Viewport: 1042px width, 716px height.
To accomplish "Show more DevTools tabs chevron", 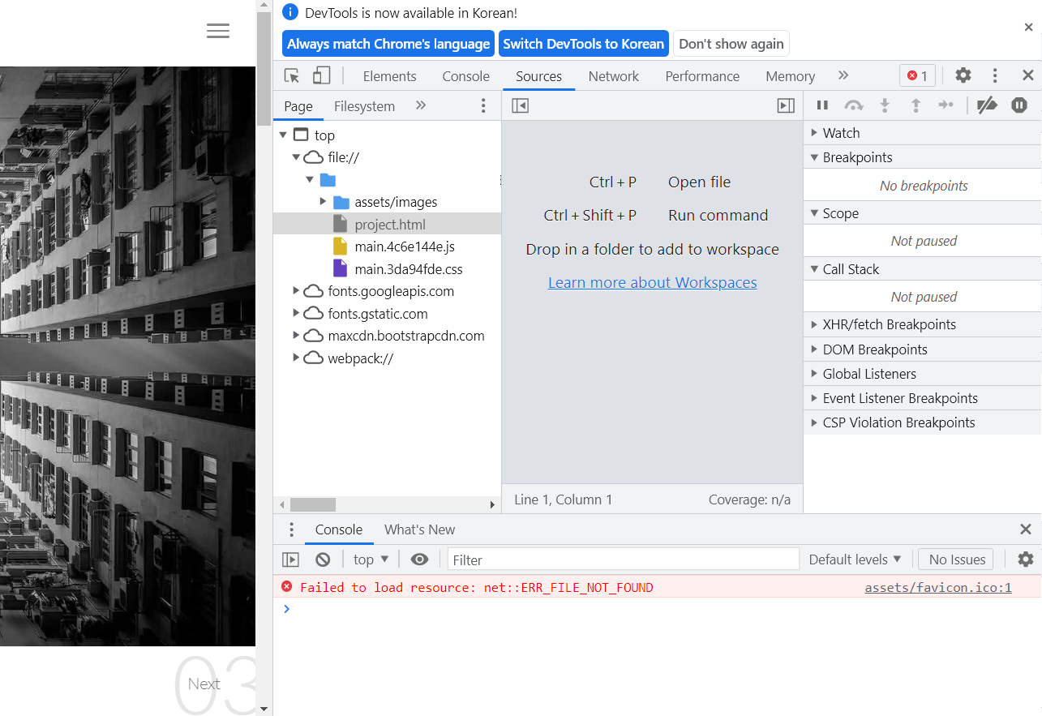I will point(843,75).
